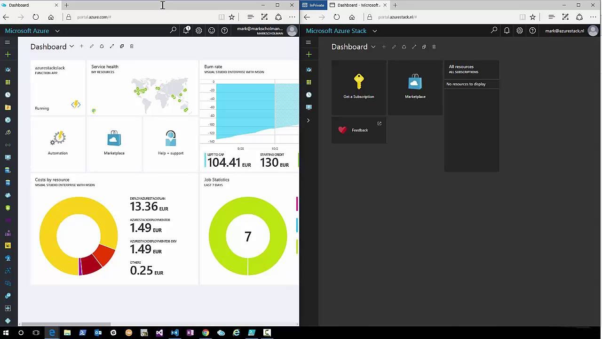This screenshot has width=602, height=339.
Task: Open Resource groups cube icon in Azure Stack sidebar
Action: click(309, 70)
